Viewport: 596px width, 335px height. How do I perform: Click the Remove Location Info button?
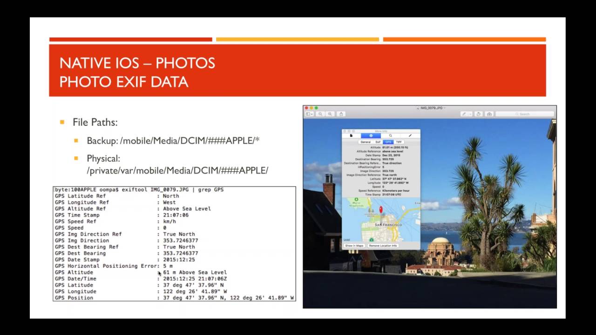click(x=383, y=246)
